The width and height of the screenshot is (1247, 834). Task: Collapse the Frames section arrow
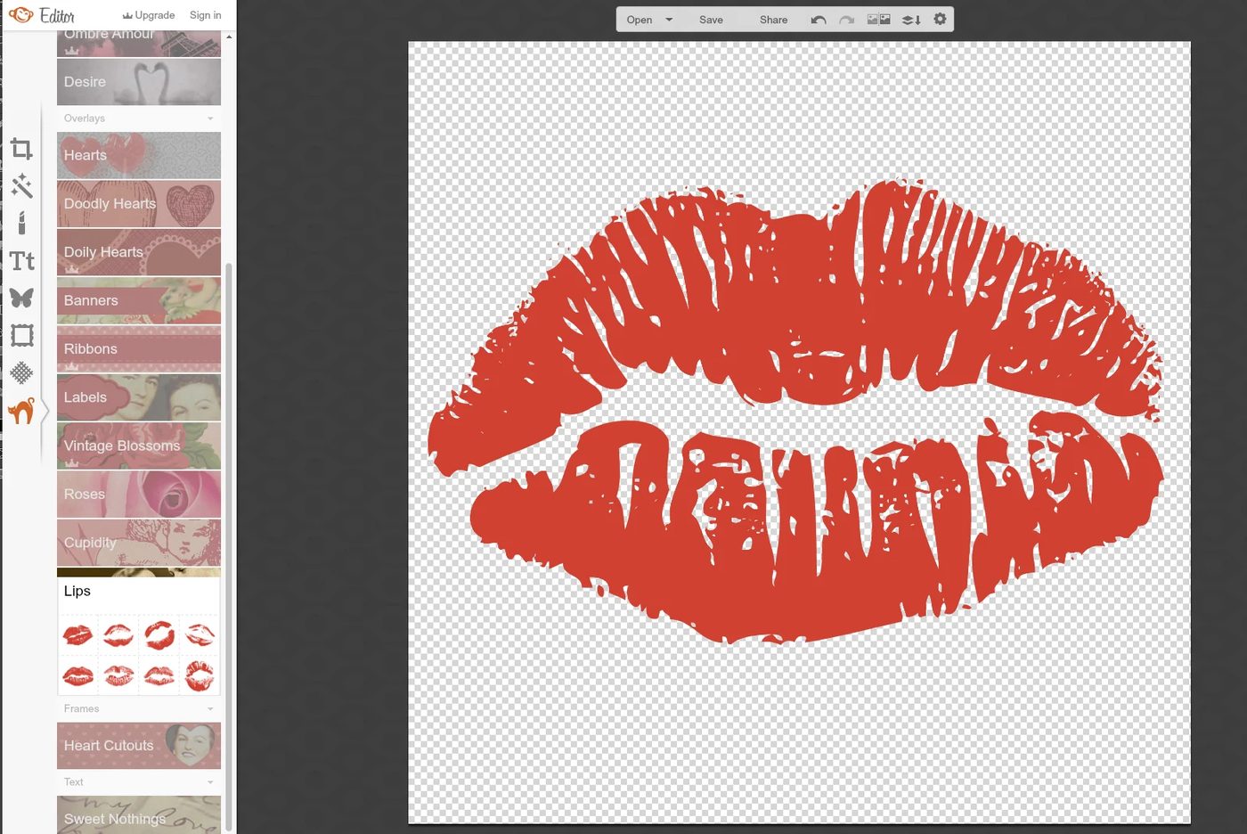(x=210, y=709)
